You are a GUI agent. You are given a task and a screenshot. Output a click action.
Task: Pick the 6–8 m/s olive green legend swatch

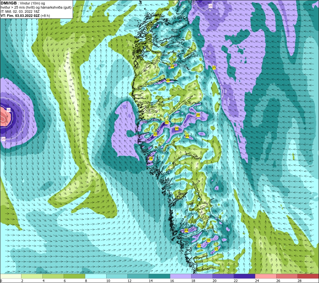tap(74, 276)
